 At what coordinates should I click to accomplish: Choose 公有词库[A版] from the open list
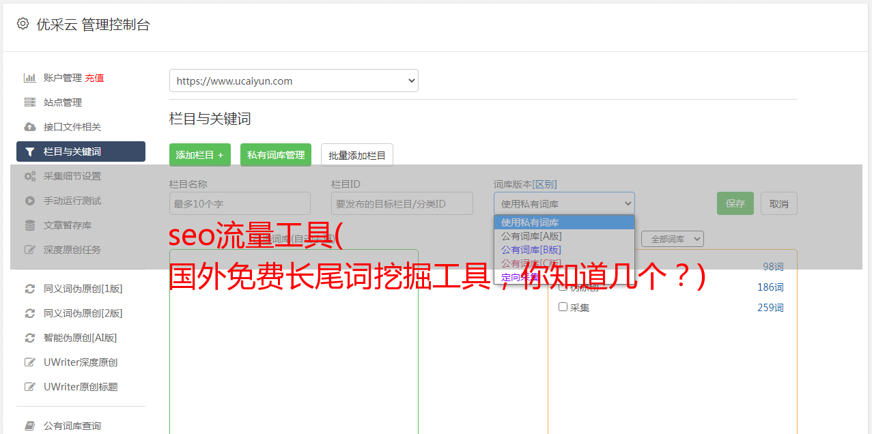click(564, 236)
